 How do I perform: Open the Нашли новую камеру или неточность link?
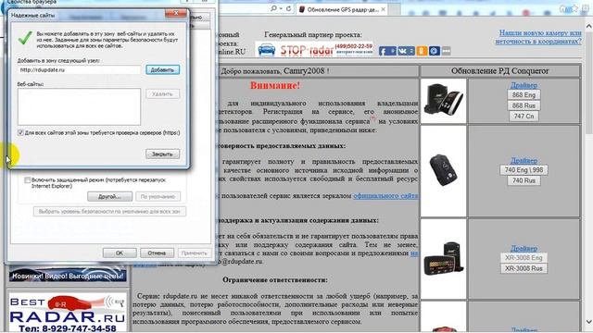click(538, 37)
